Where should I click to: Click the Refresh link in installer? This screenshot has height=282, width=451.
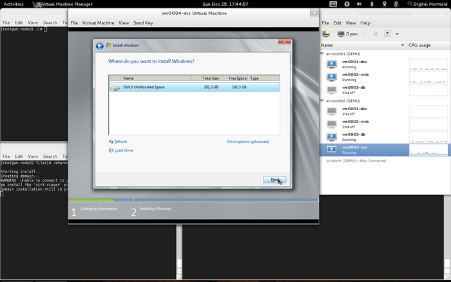pyautogui.click(x=120, y=142)
